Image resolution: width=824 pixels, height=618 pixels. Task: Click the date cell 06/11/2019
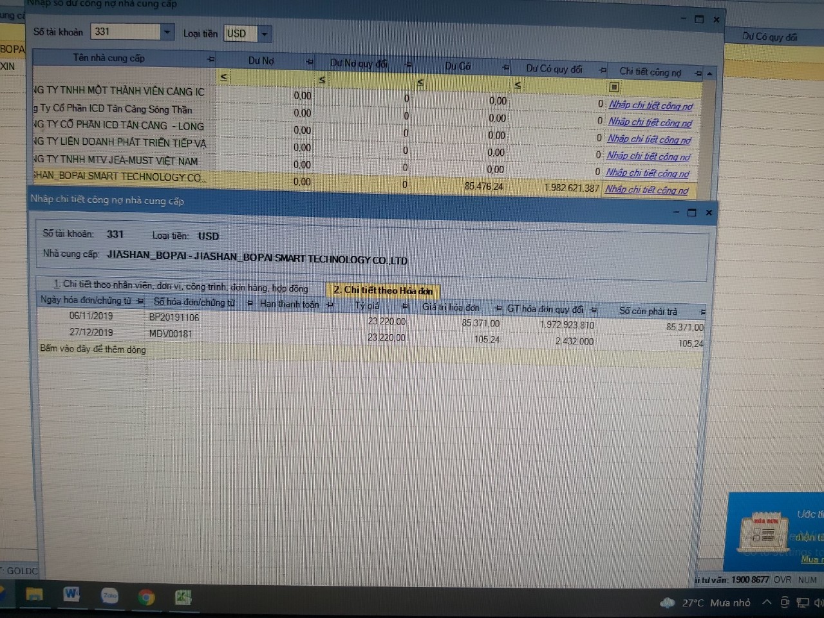point(91,316)
